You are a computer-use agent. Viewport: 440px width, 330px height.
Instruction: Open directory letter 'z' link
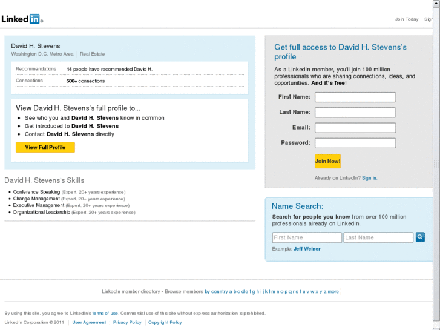(325, 291)
